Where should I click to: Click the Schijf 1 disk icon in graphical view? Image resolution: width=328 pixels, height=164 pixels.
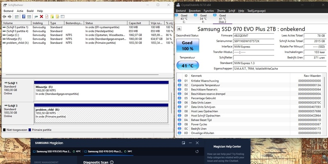coord(6,83)
